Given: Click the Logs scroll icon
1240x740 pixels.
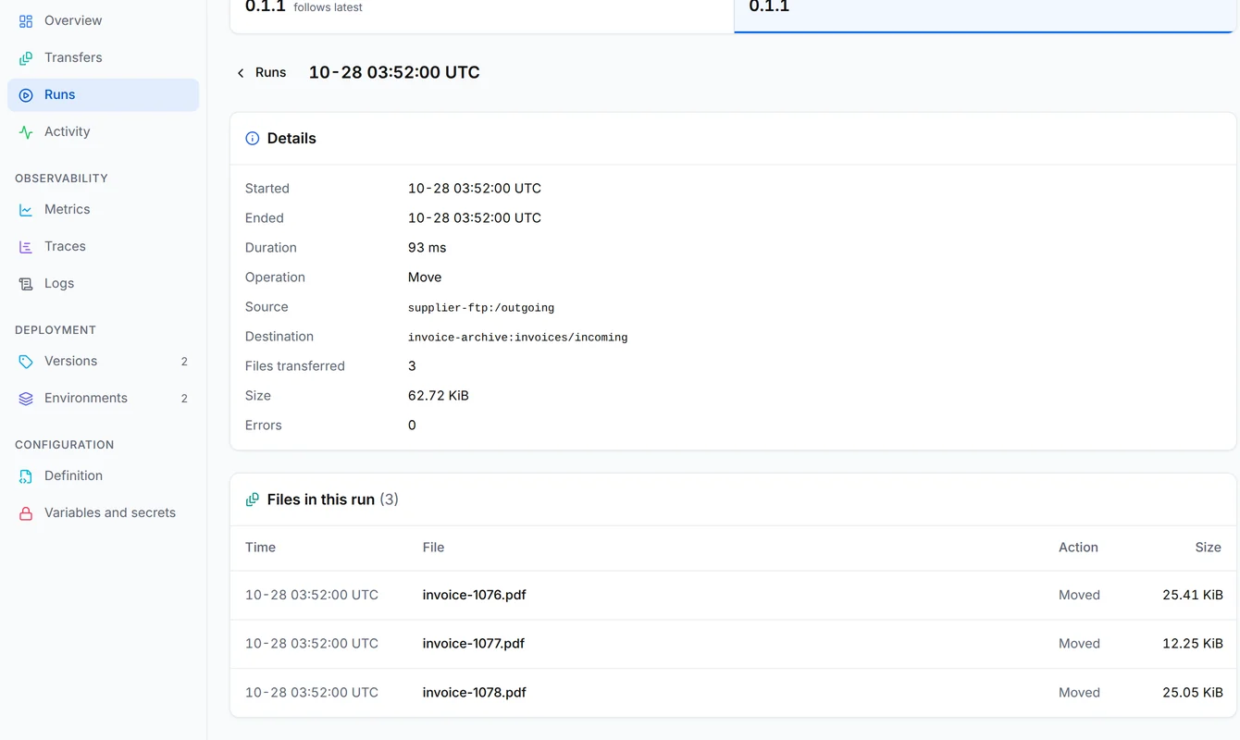Looking at the screenshot, I should [26, 283].
